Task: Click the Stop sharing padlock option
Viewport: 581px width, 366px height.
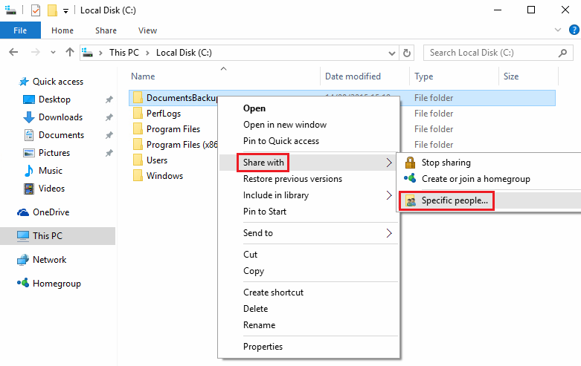Action: [x=446, y=163]
